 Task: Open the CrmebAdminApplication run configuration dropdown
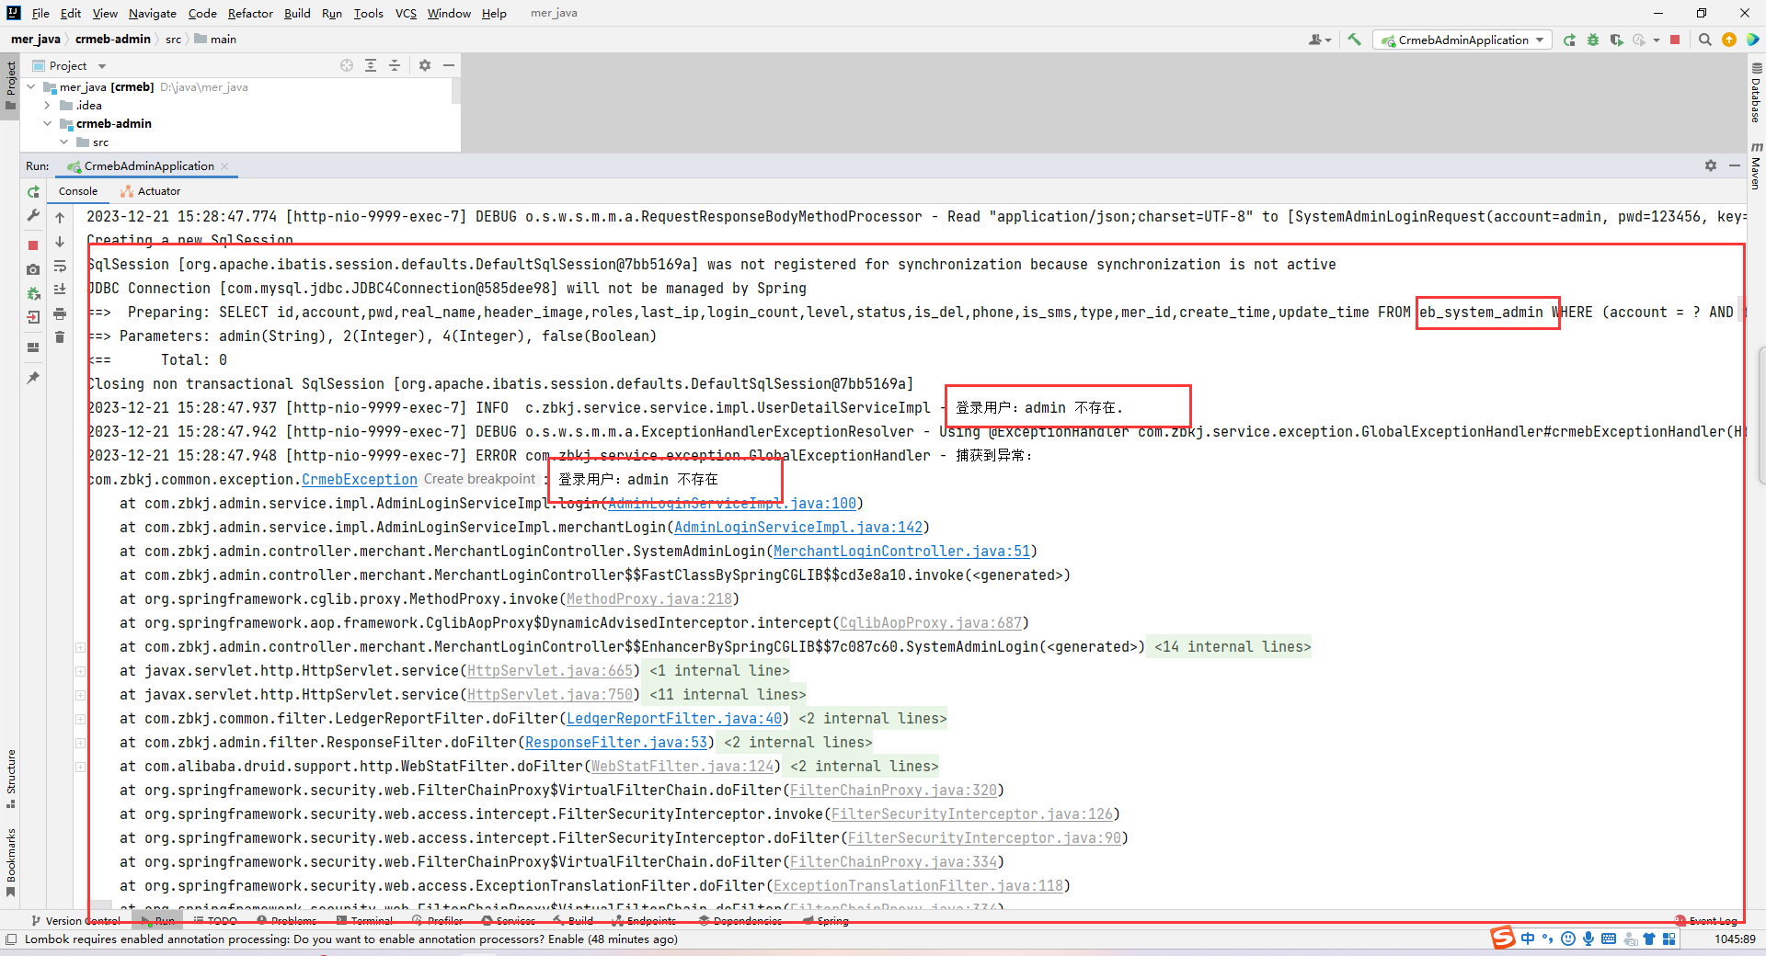tap(1462, 40)
